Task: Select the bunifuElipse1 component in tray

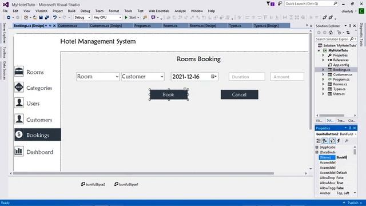Action: click(126, 184)
